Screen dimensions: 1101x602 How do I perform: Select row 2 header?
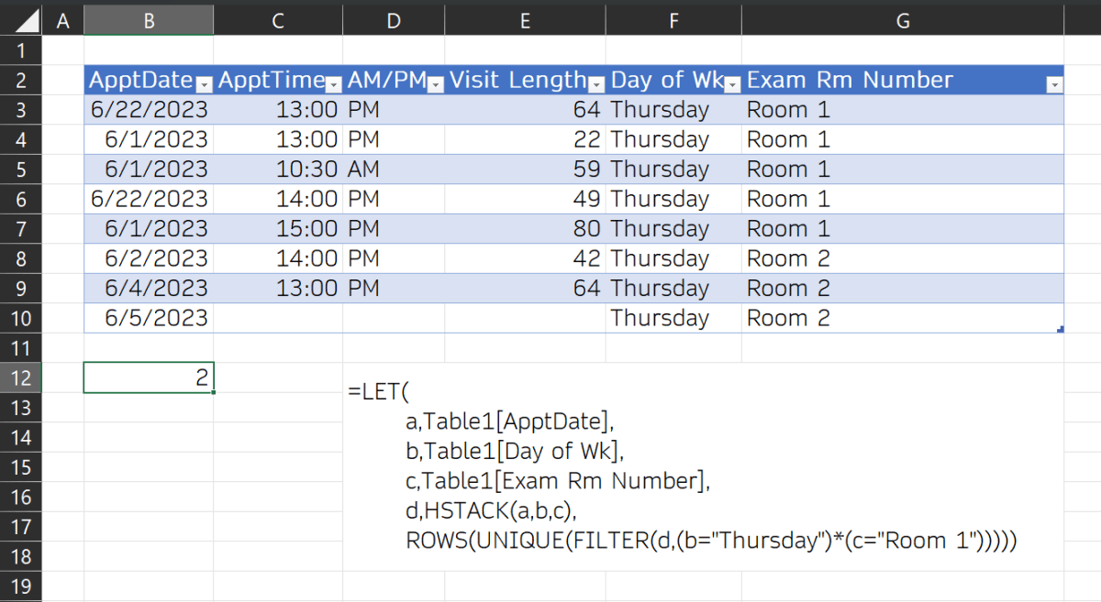[x=22, y=80]
